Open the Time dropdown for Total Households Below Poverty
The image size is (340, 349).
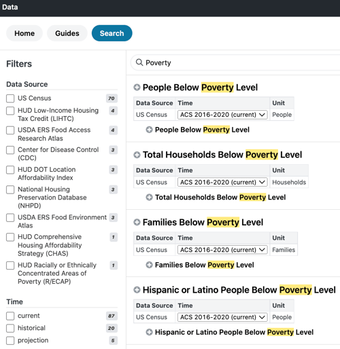[x=222, y=182]
